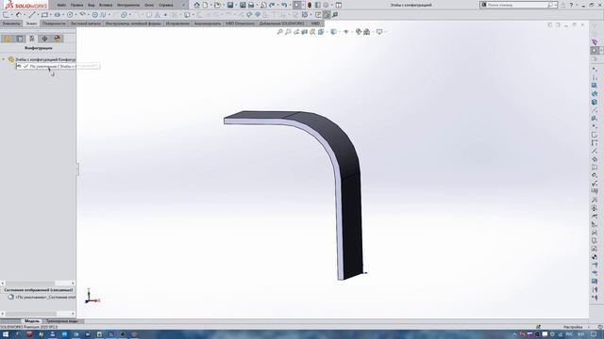Save the document with the Save icon
Image resolution: width=604 pixels, height=339 pixels.
tap(230, 5)
